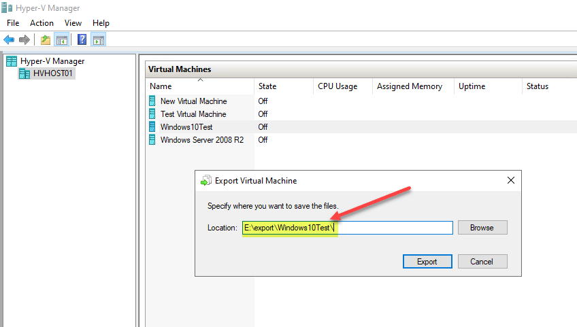The height and width of the screenshot is (327, 577).
Task: Open the File menu
Action: 13,23
